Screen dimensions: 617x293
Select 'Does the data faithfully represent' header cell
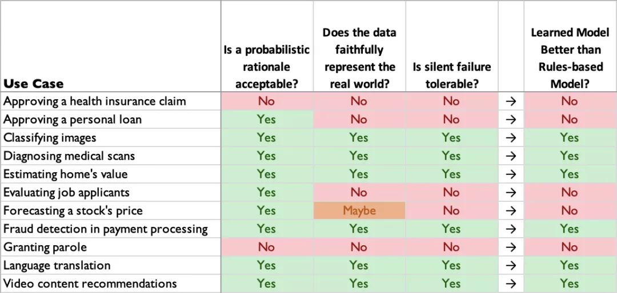click(x=359, y=58)
